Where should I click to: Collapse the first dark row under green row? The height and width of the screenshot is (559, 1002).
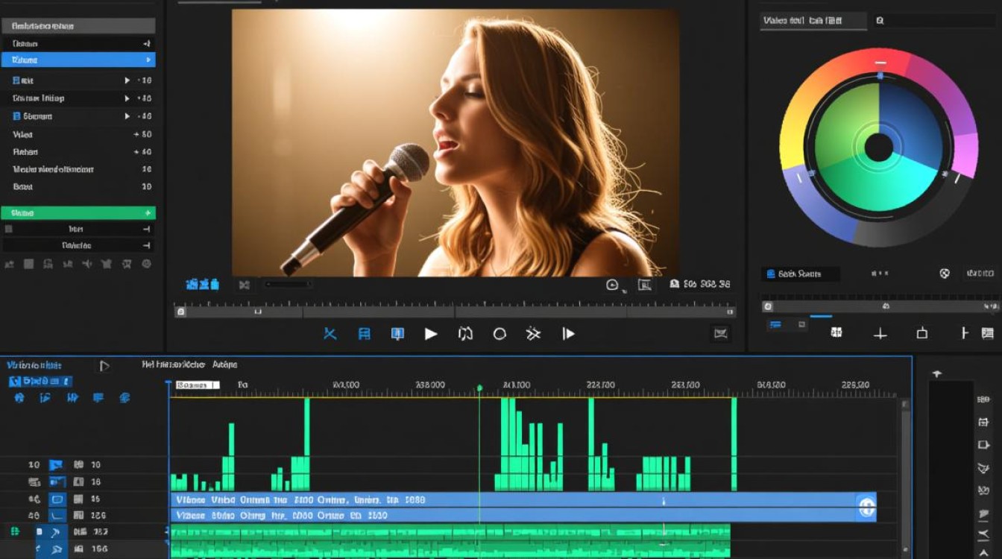(x=146, y=230)
